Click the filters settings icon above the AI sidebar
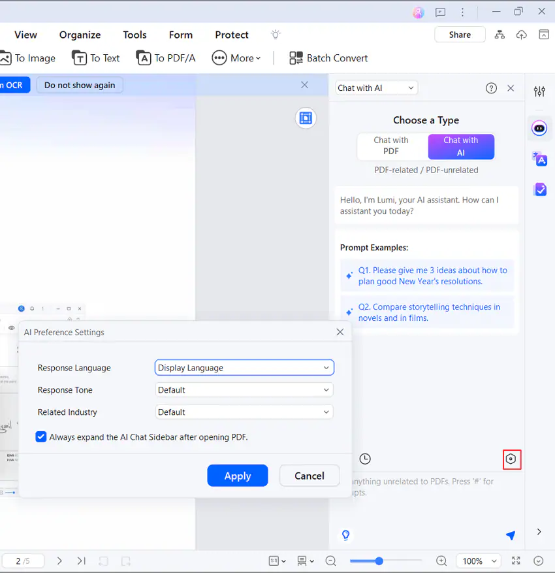This screenshot has width=555, height=573. (539, 91)
